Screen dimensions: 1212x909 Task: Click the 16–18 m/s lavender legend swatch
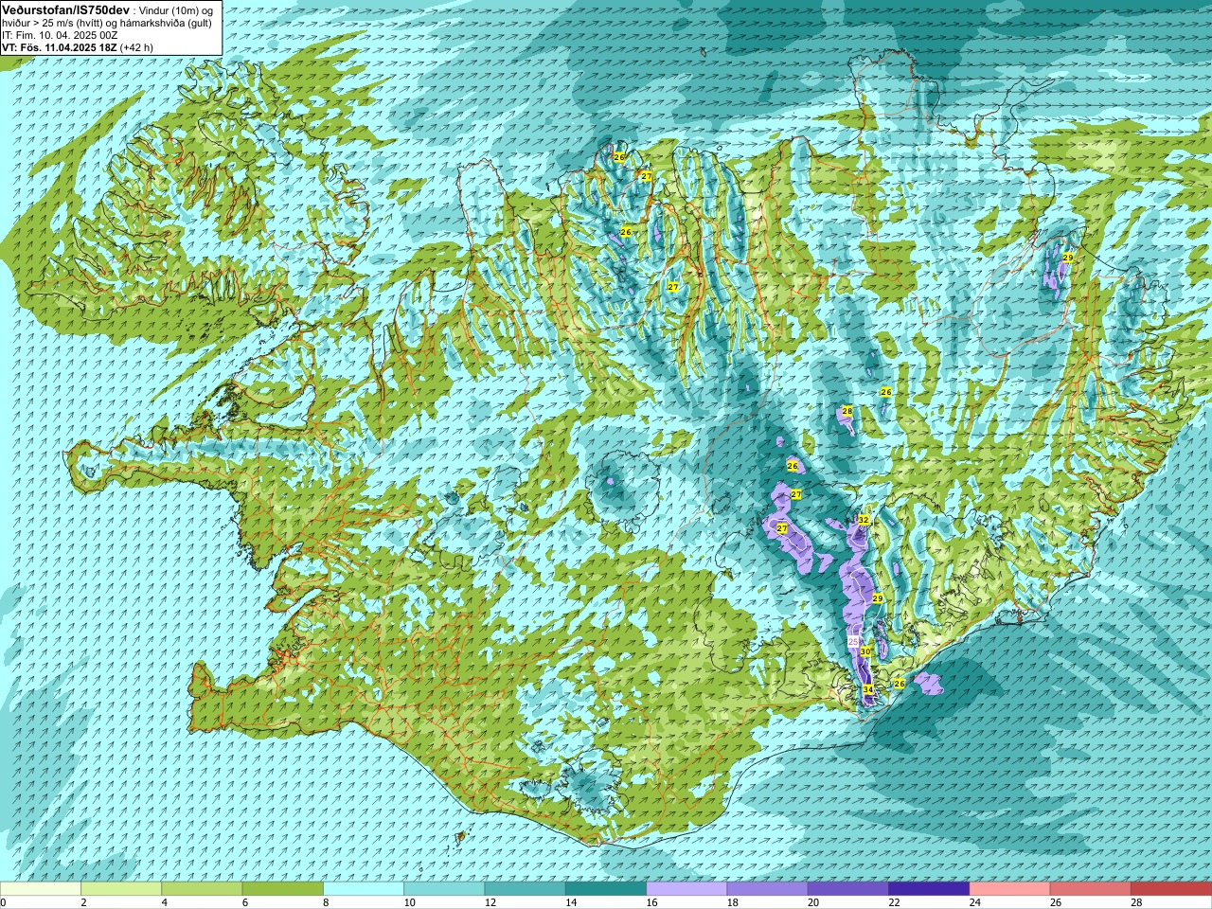click(686, 889)
